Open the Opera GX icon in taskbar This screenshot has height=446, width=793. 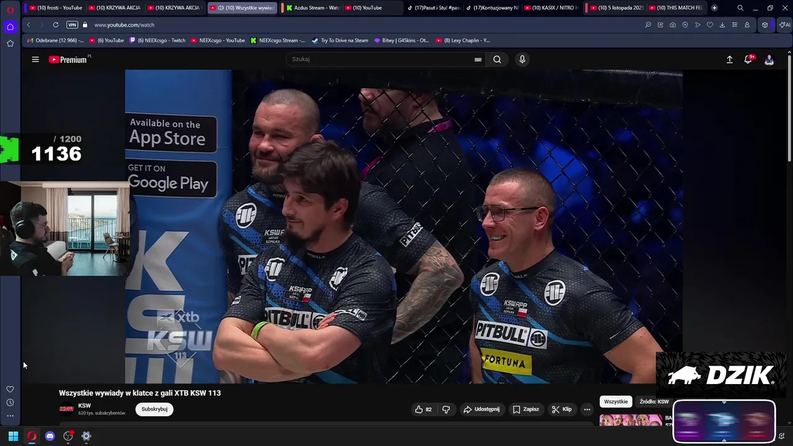32,436
